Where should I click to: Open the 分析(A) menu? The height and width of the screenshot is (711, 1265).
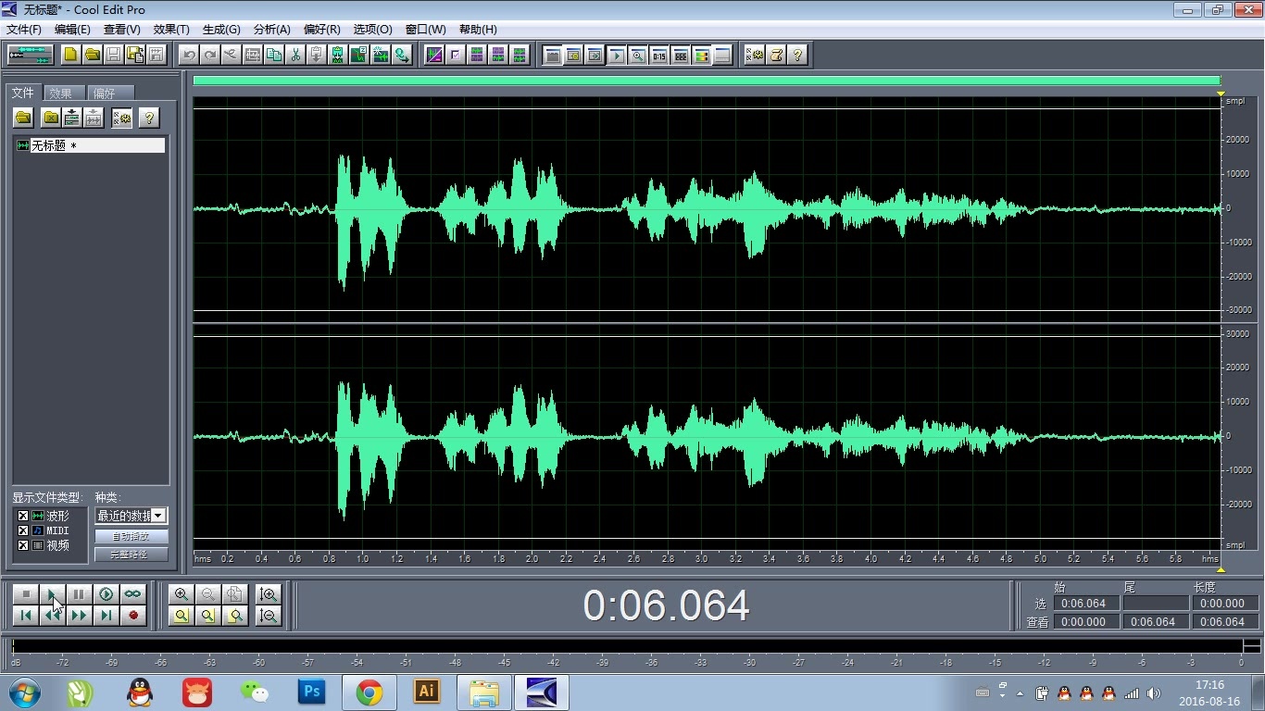272,30
